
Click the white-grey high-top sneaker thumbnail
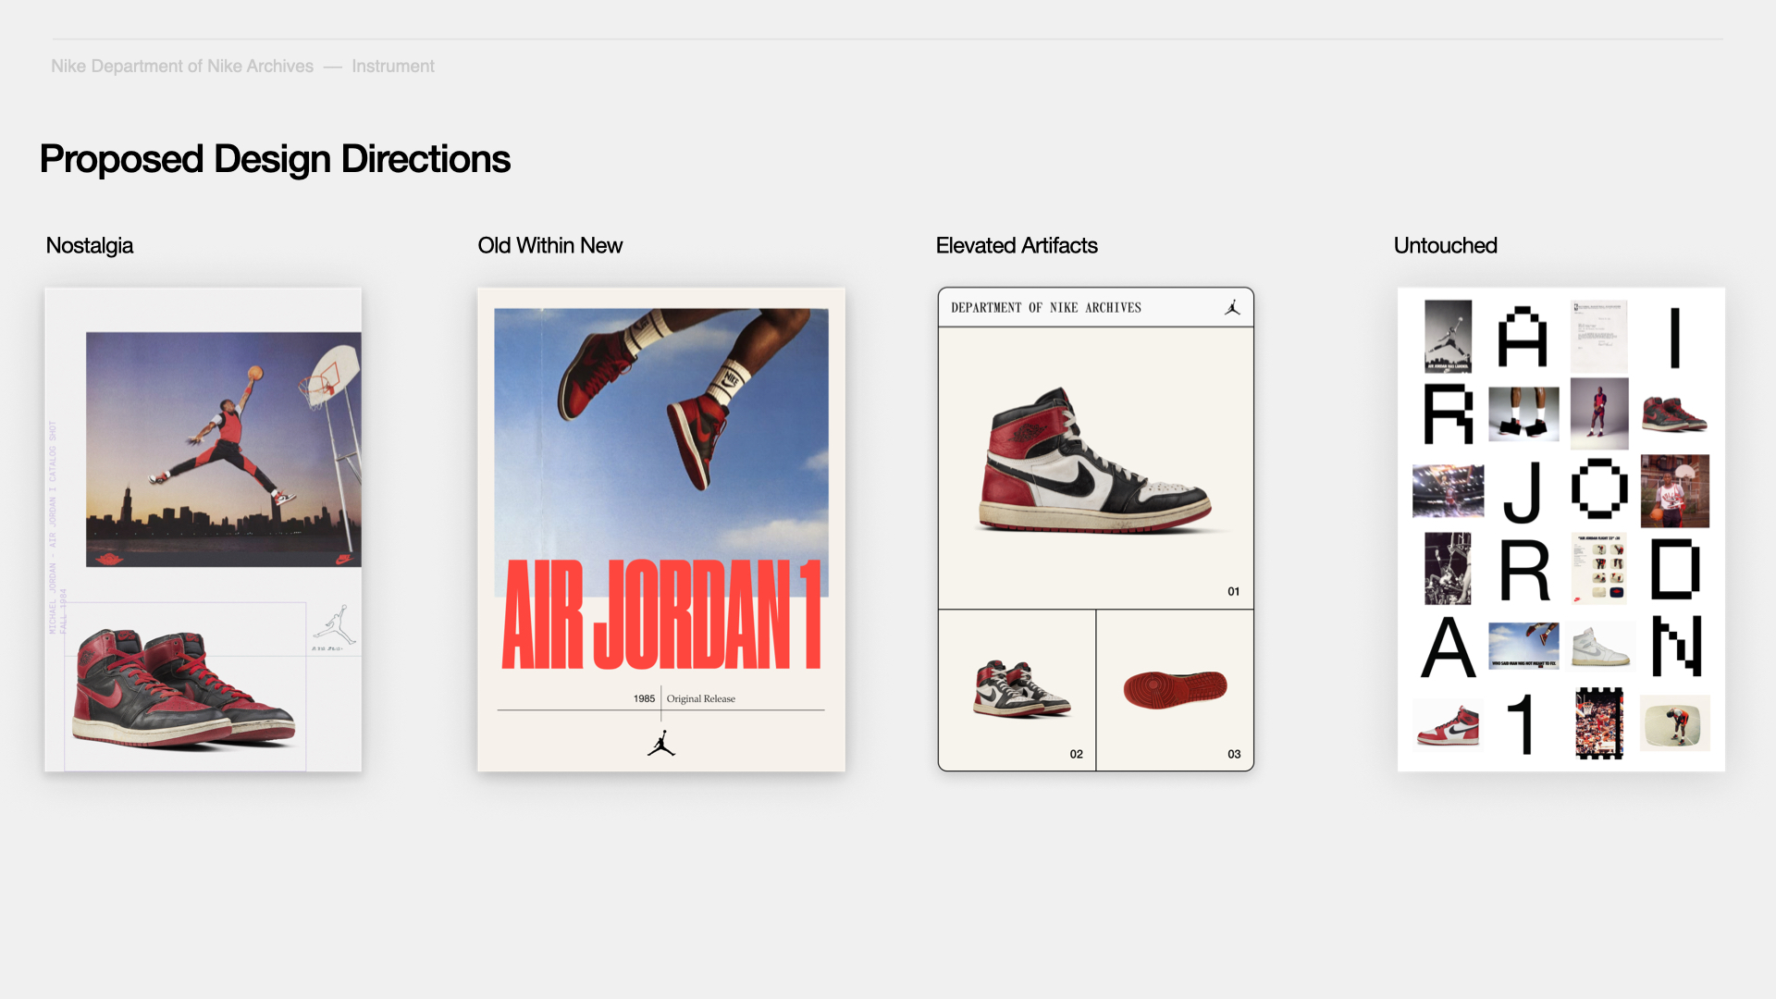click(x=1601, y=646)
